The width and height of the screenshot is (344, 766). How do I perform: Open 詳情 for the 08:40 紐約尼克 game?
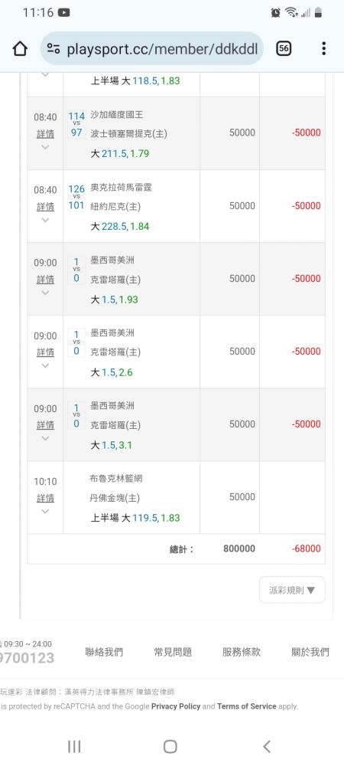point(45,207)
